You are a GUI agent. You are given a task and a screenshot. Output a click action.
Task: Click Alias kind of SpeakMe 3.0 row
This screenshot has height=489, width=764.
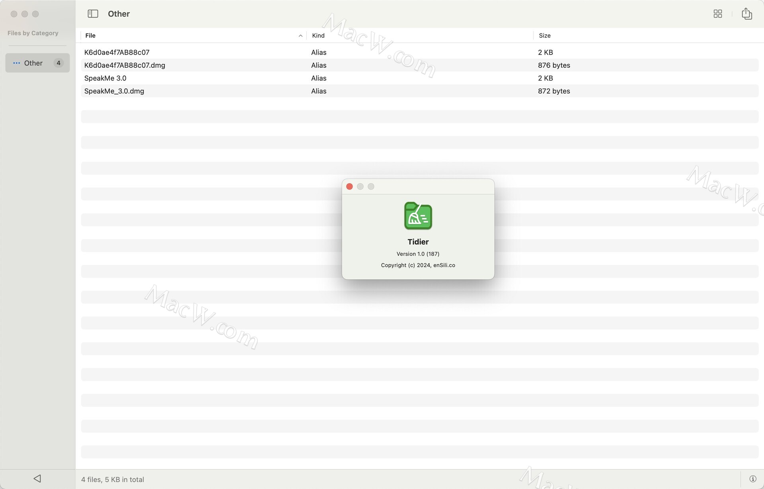point(319,78)
